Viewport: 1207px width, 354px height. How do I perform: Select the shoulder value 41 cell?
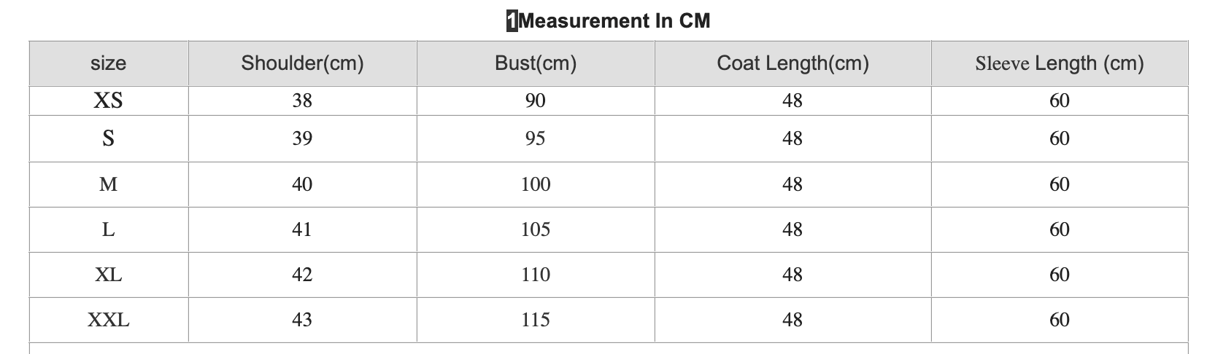coord(302,229)
